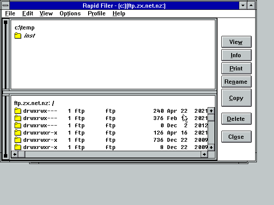Click the horizontal scrollbar right arrow

point(204,154)
